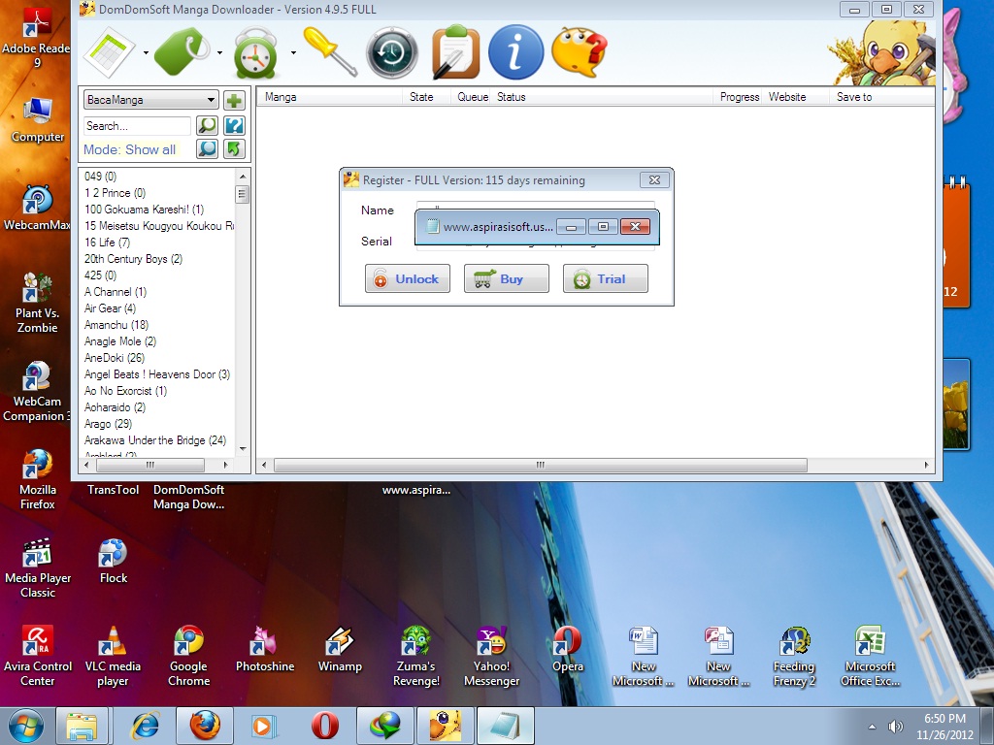Viewport: 994px width, 745px height.
Task: Open Internet Explorer from the taskbar
Action: pyautogui.click(x=145, y=726)
